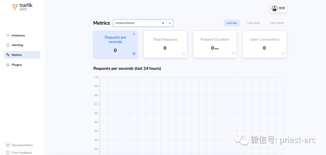Click the user avatar icon
This screenshot has width=326, height=155.
274,8
